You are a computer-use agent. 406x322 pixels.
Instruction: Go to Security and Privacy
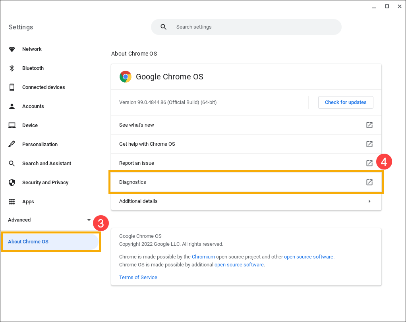(x=45, y=183)
